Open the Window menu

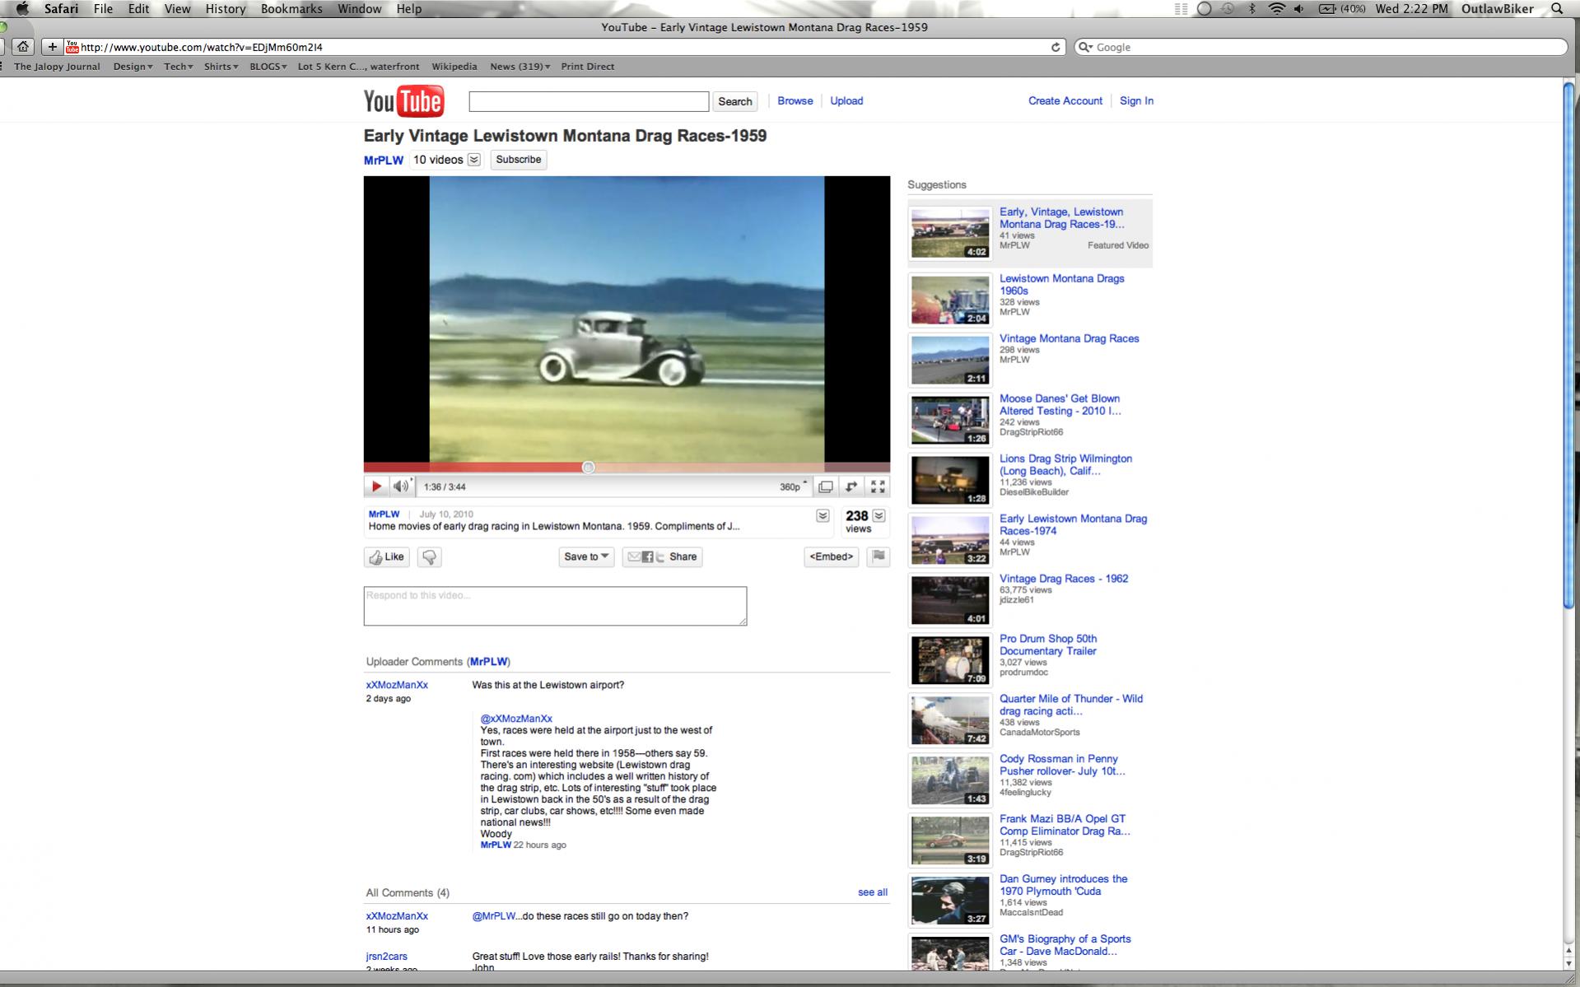tap(359, 8)
